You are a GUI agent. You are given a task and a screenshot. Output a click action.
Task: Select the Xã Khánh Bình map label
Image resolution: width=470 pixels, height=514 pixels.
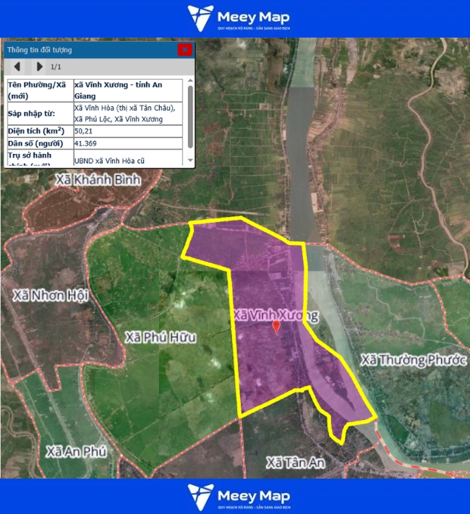97,179
